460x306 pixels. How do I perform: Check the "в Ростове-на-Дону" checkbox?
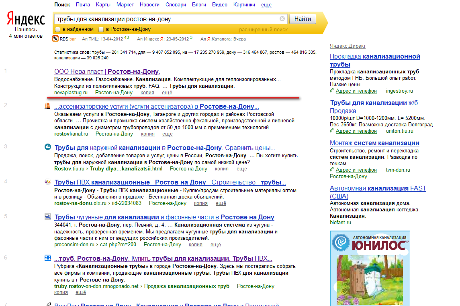point(101,29)
